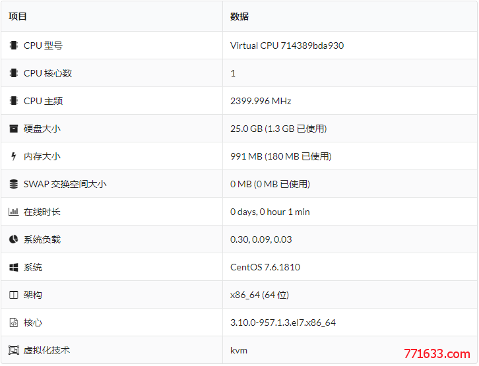Select the 系统负载 label

point(42,239)
